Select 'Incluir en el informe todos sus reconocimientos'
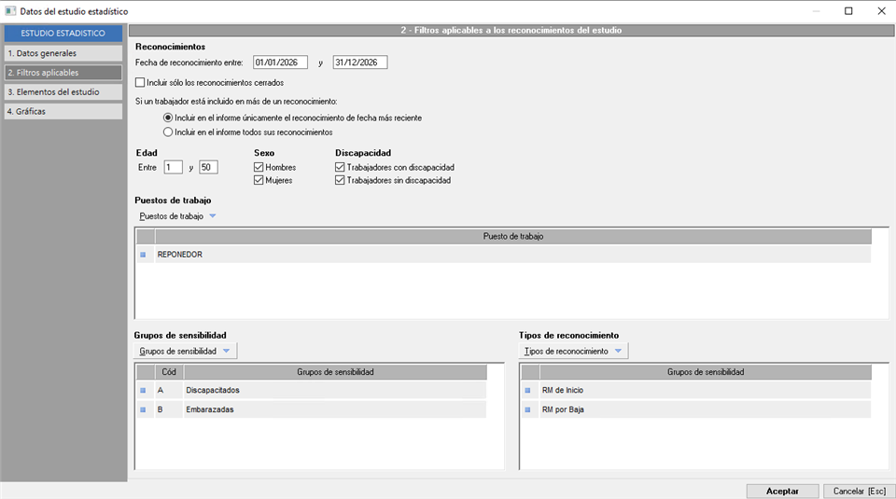The width and height of the screenshot is (896, 499). [168, 132]
